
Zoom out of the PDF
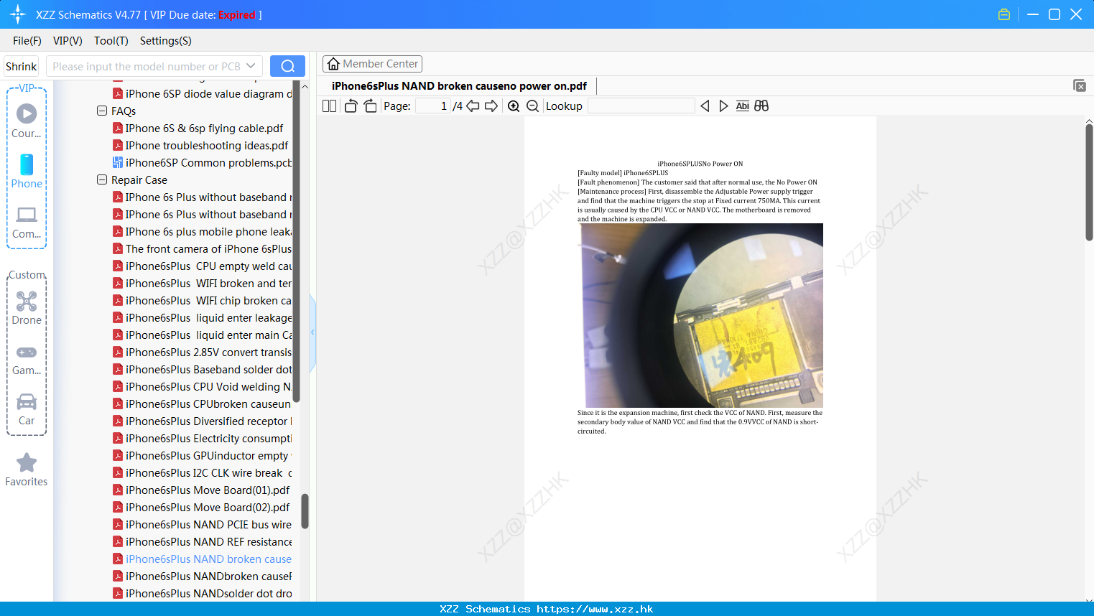click(532, 106)
